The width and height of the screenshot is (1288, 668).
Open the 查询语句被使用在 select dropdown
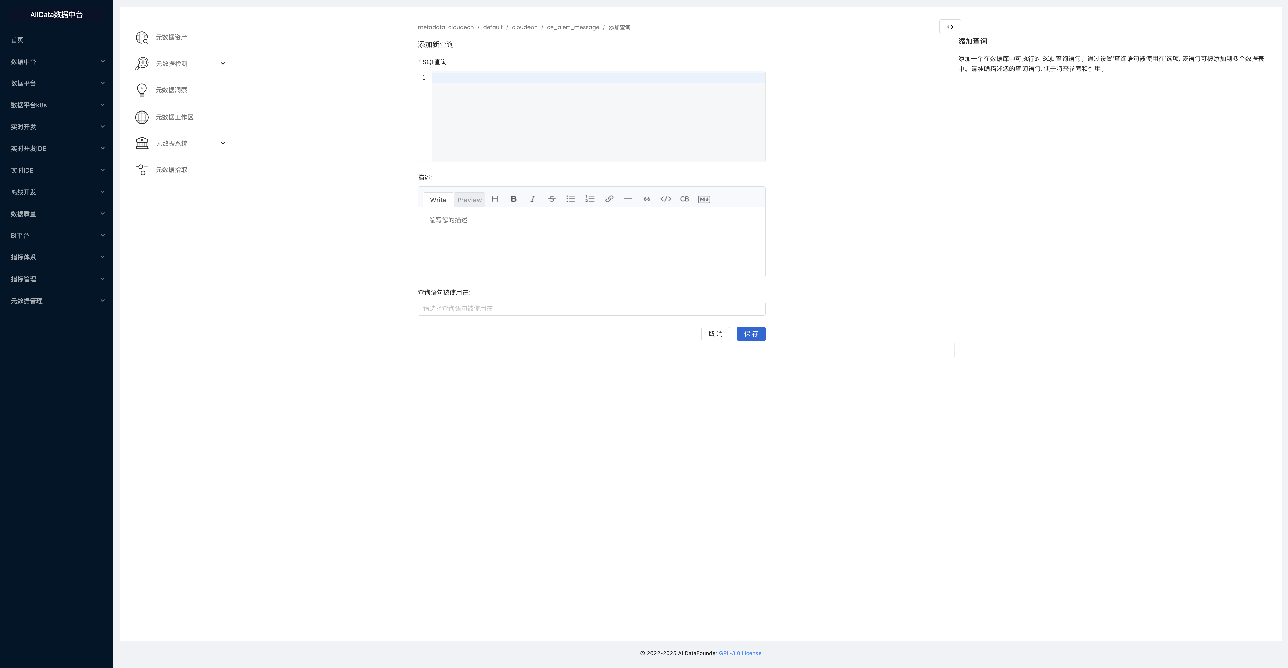point(591,309)
